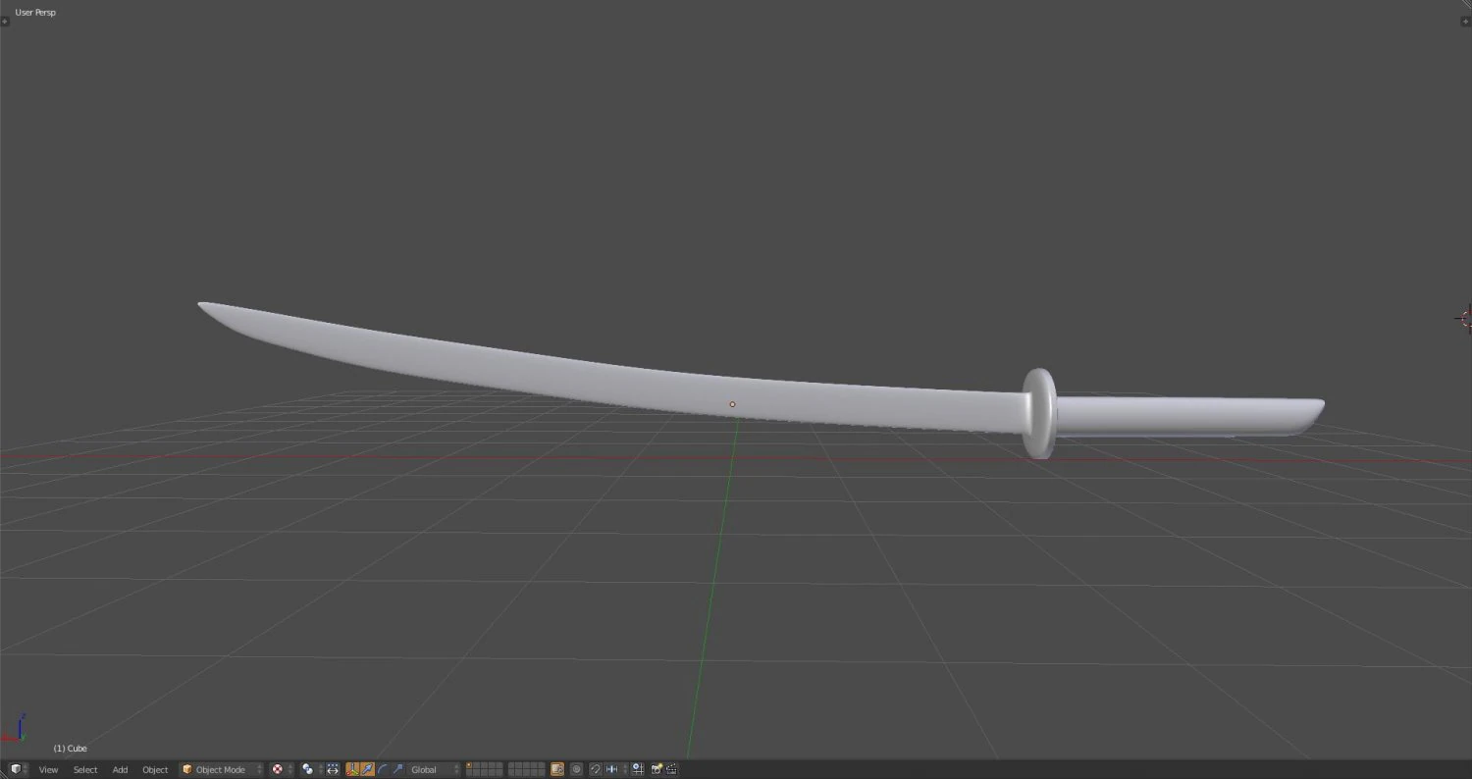The height and width of the screenshot is (779, 1472).
Task: Toggle manipulate center points icon
Action: click(x=333, y=770)
